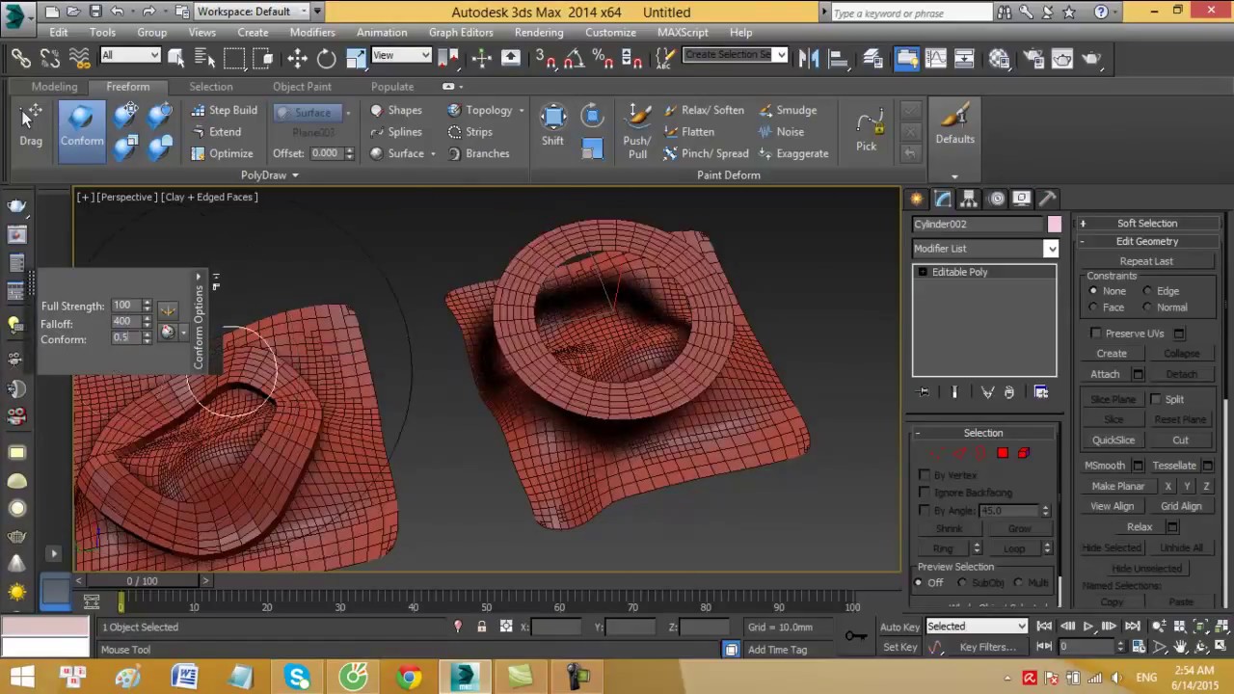The width and height of the screenshot is (1234, 694).
Task: Collapse the Edit Geometry rollout
Action: click(x=1146, y=242)
